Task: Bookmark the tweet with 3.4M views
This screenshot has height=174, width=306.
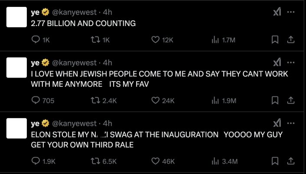Action: pyautogui.click(x=274, y=161)
